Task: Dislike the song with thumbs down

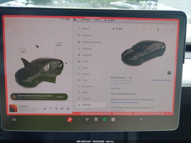Action: (x=50, y=108)
